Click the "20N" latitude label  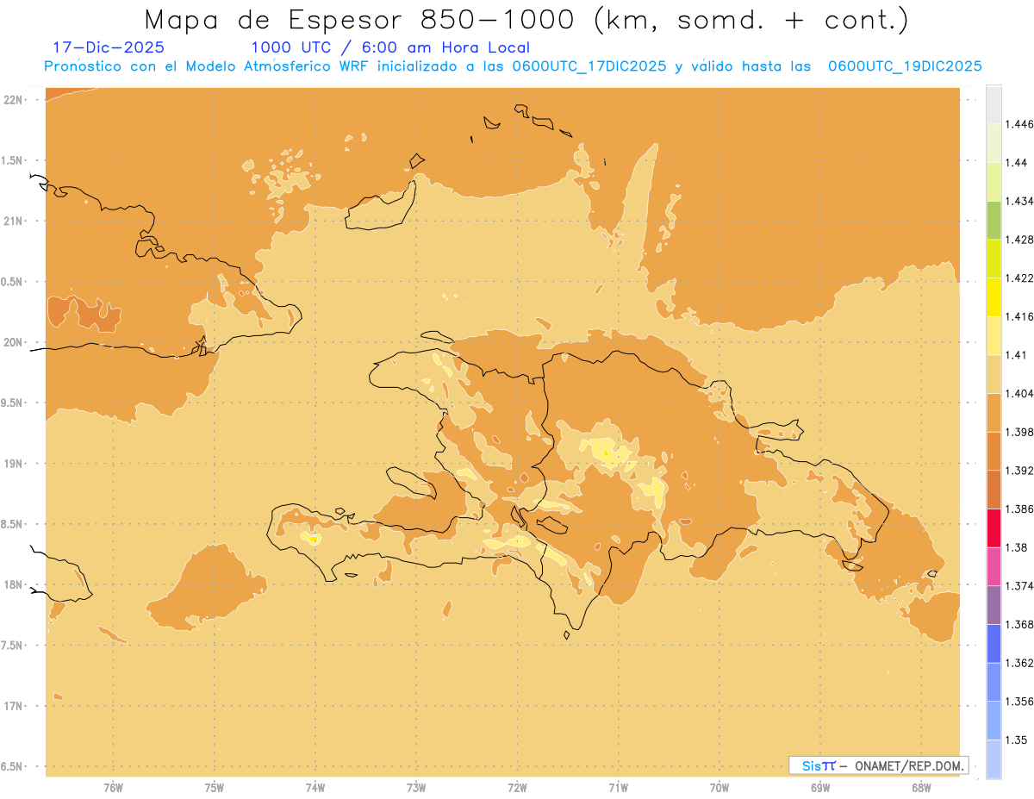(x=13, y=342)
